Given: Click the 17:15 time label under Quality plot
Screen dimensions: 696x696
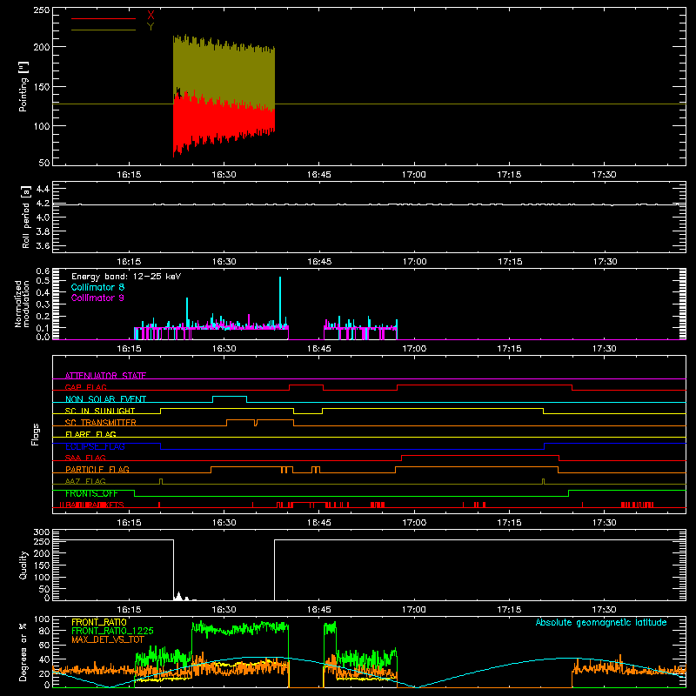Looking at the screenshot, I should [x=509, y=610].
